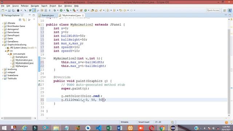Select the SnakeGame project
Screen dimensions: 233x131
(x=13, y=75)
